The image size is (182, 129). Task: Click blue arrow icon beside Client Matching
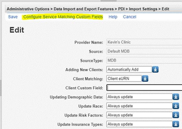145,78
